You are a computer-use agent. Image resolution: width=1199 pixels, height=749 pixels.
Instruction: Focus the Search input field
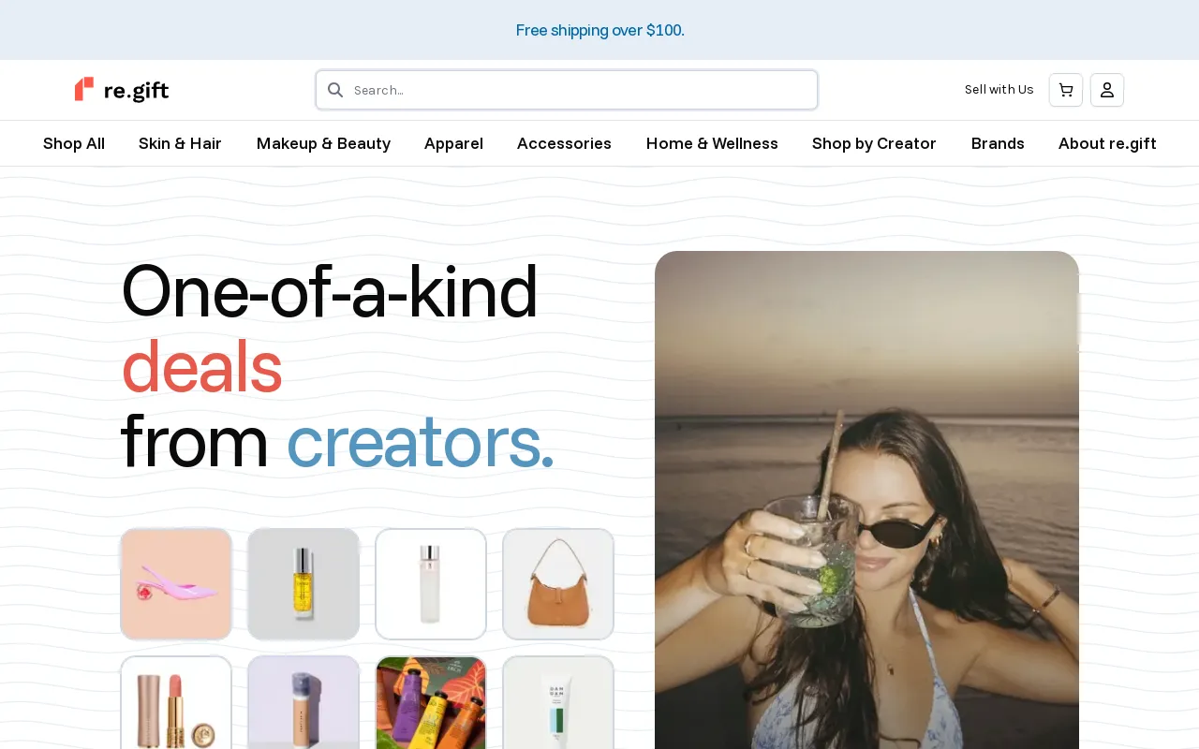pyautogui.click(x=567, y=90)
